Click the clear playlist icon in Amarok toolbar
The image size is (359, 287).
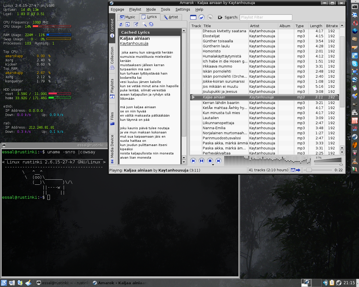click(x=193, y=17)
